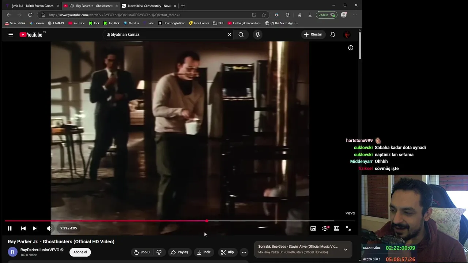Close the Novosibirsk Conservatory tab
468x263 pixels.
(x=175, y=6)
